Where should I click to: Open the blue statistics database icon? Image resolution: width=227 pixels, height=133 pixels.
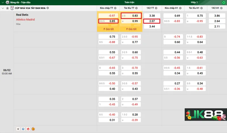point(23,129)
